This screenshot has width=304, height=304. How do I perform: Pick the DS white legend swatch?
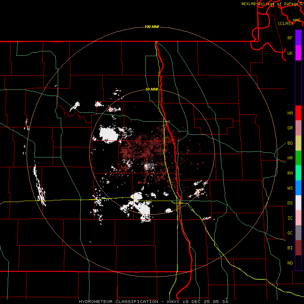click(x=298, y=203)
